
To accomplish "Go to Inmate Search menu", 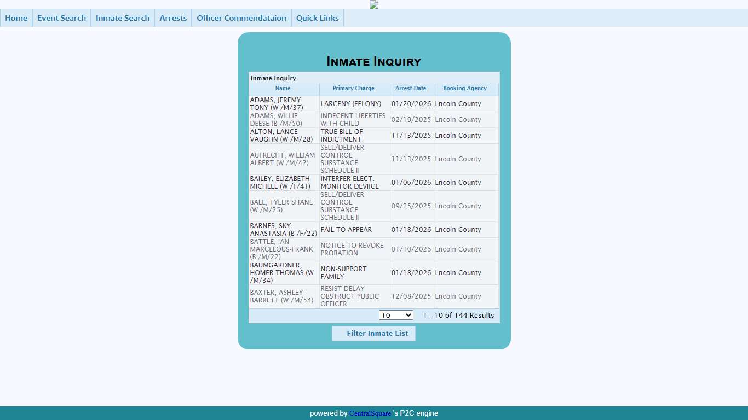I will coord(123,18).
